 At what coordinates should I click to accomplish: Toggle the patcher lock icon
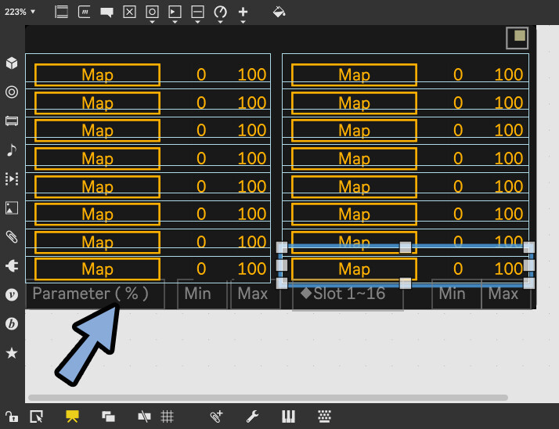(x=12, y=416)
